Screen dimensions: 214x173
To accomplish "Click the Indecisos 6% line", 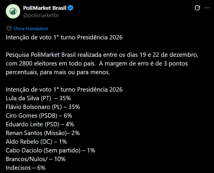I will (25, 168).
